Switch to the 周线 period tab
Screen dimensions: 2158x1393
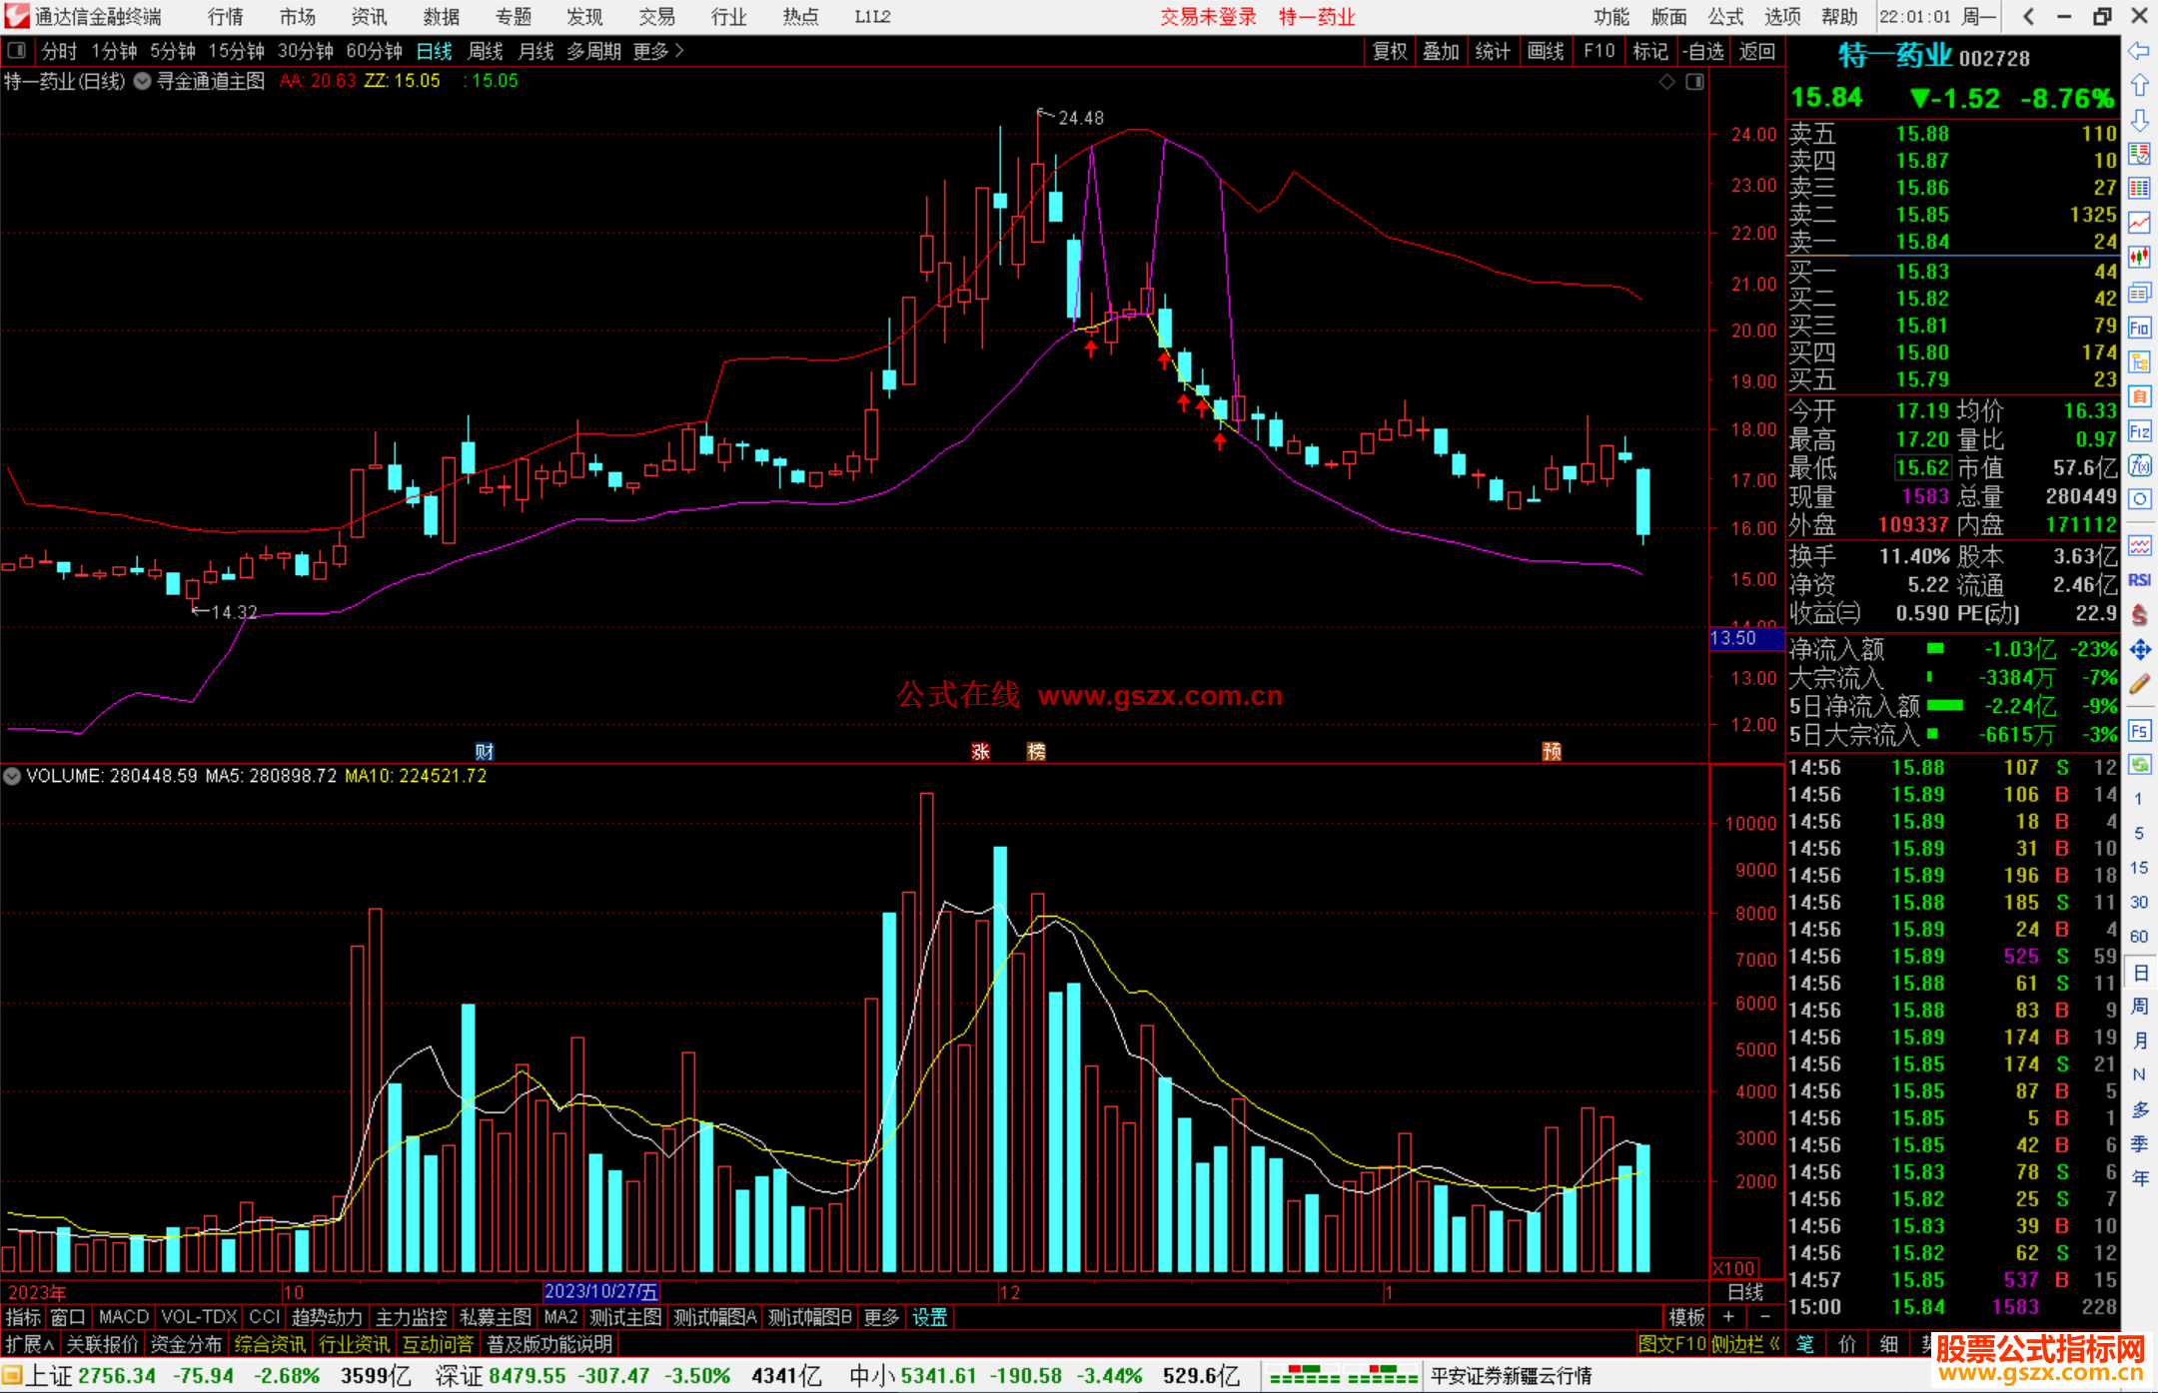[x=486, y=51]
